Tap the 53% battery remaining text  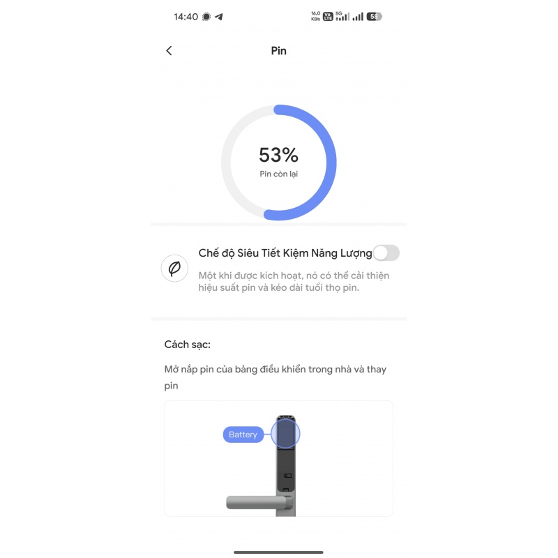coord(278,155)
